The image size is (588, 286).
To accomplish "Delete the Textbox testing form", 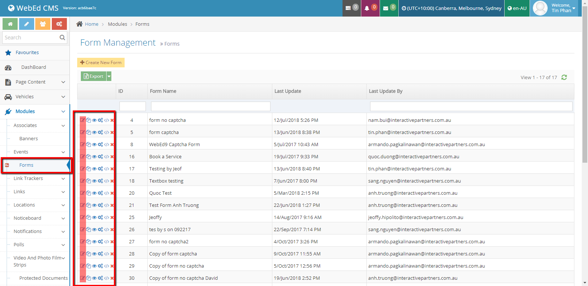I will [112, 181].
